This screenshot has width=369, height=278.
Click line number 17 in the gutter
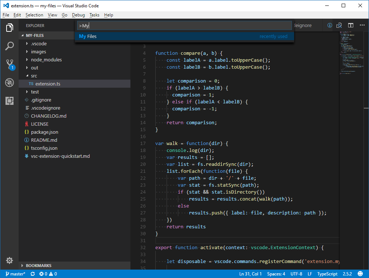tap(143, 143)
